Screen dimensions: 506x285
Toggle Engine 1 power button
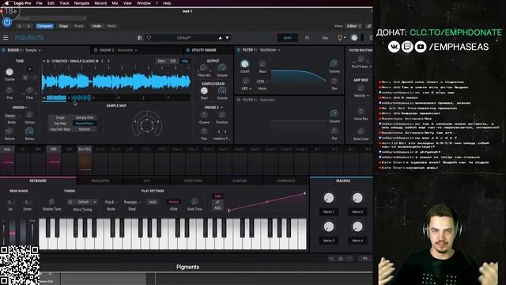[x=3, y=50]
